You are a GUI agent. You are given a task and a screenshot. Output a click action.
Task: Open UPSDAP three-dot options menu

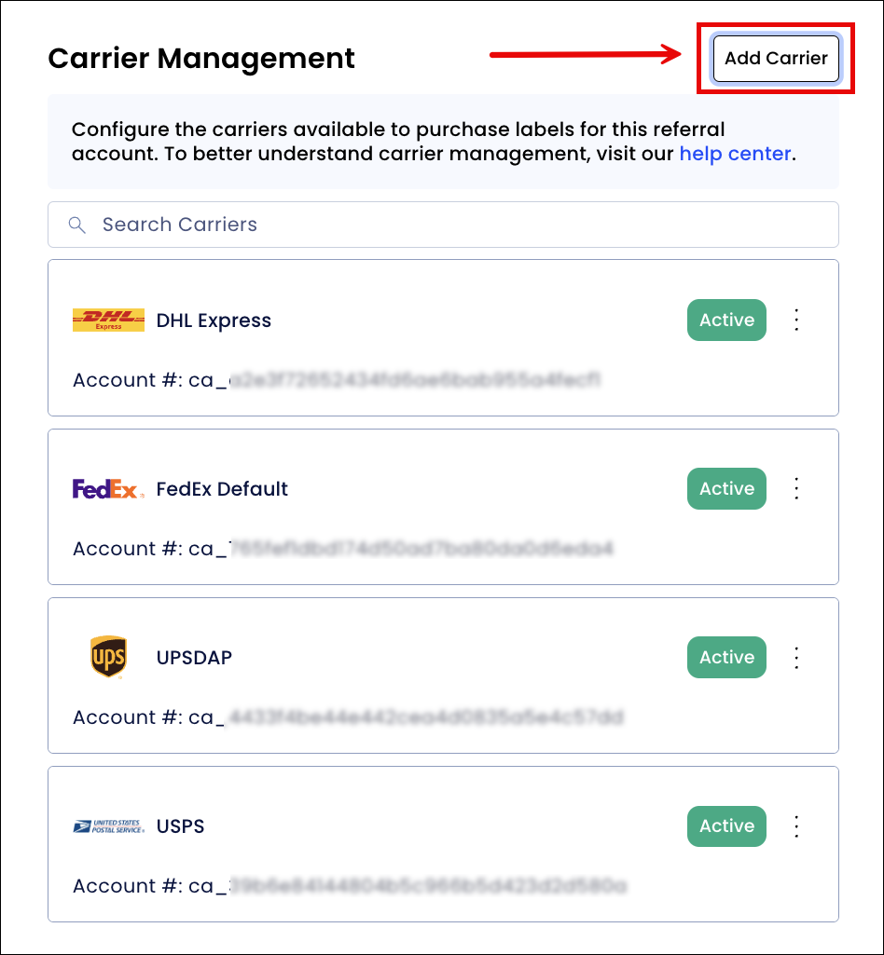(x=796, y=657)
